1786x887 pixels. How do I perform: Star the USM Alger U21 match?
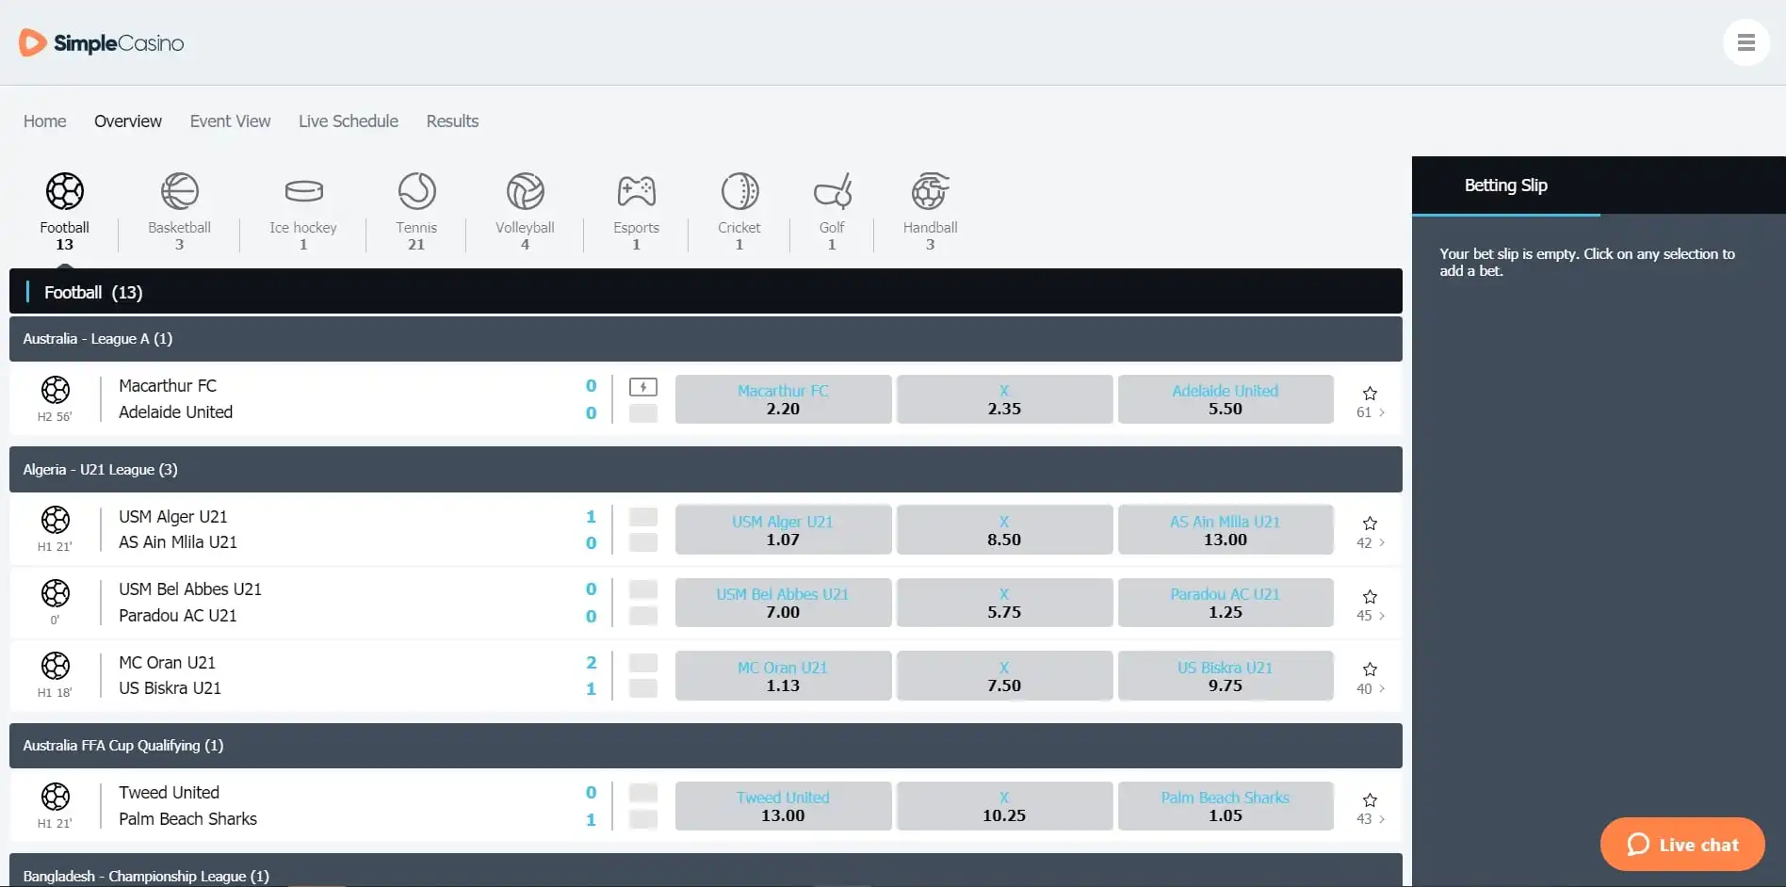(x=1370, y=523)
